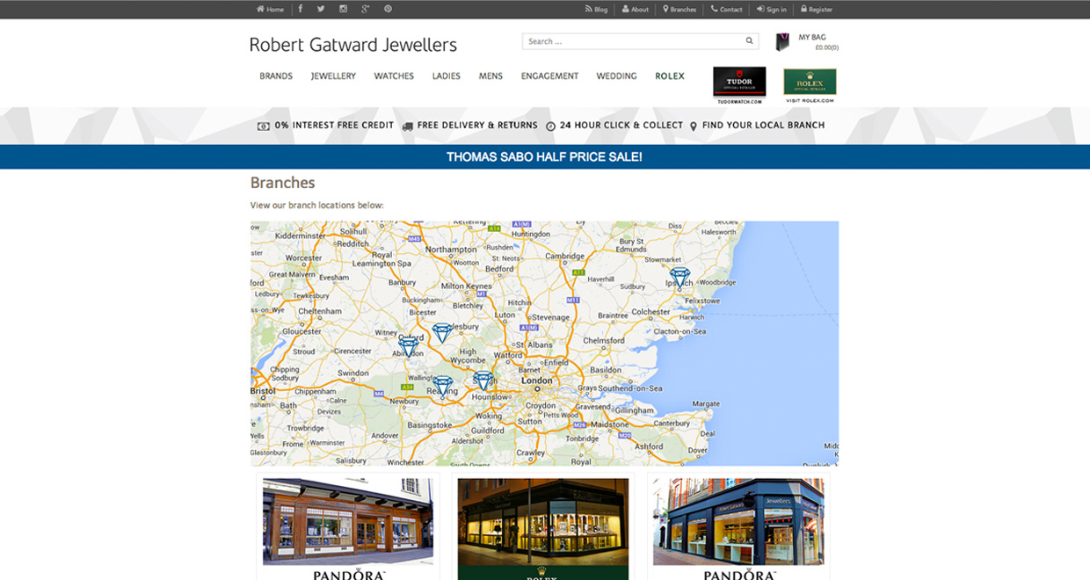This screenshot has height=580, width=1090.
Task: Open the Contact link
Action: 727,9
